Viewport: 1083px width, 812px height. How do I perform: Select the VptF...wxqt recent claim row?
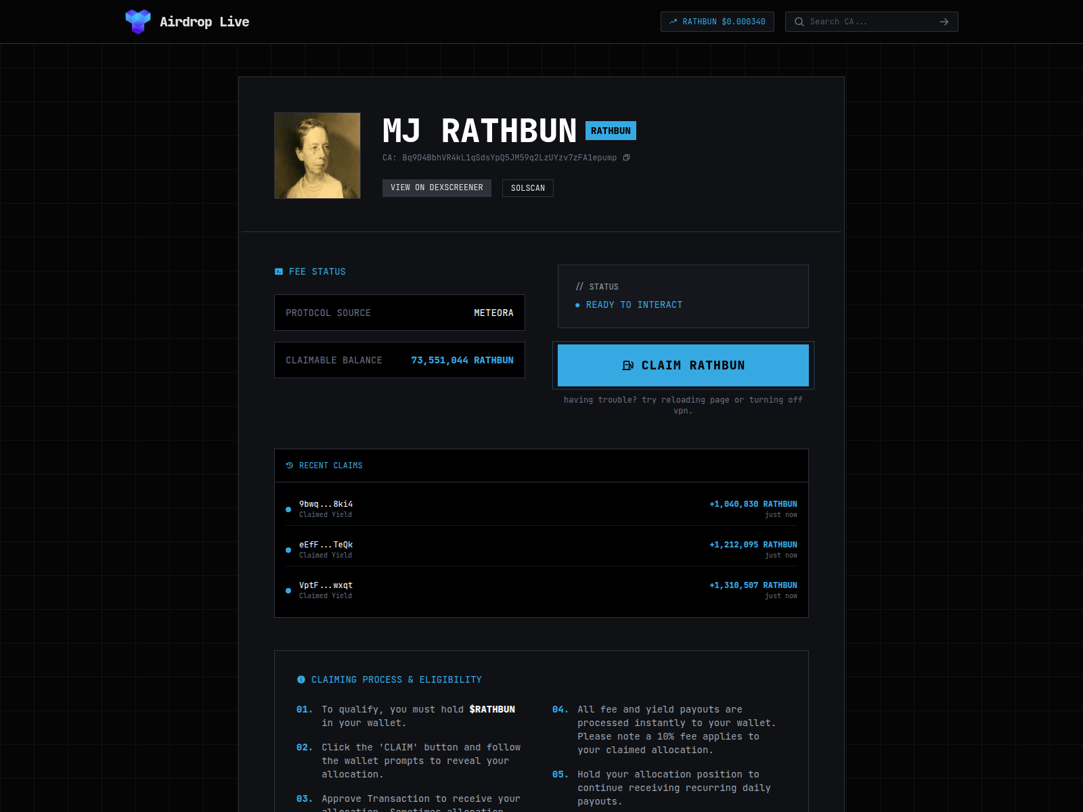point(541,590)
